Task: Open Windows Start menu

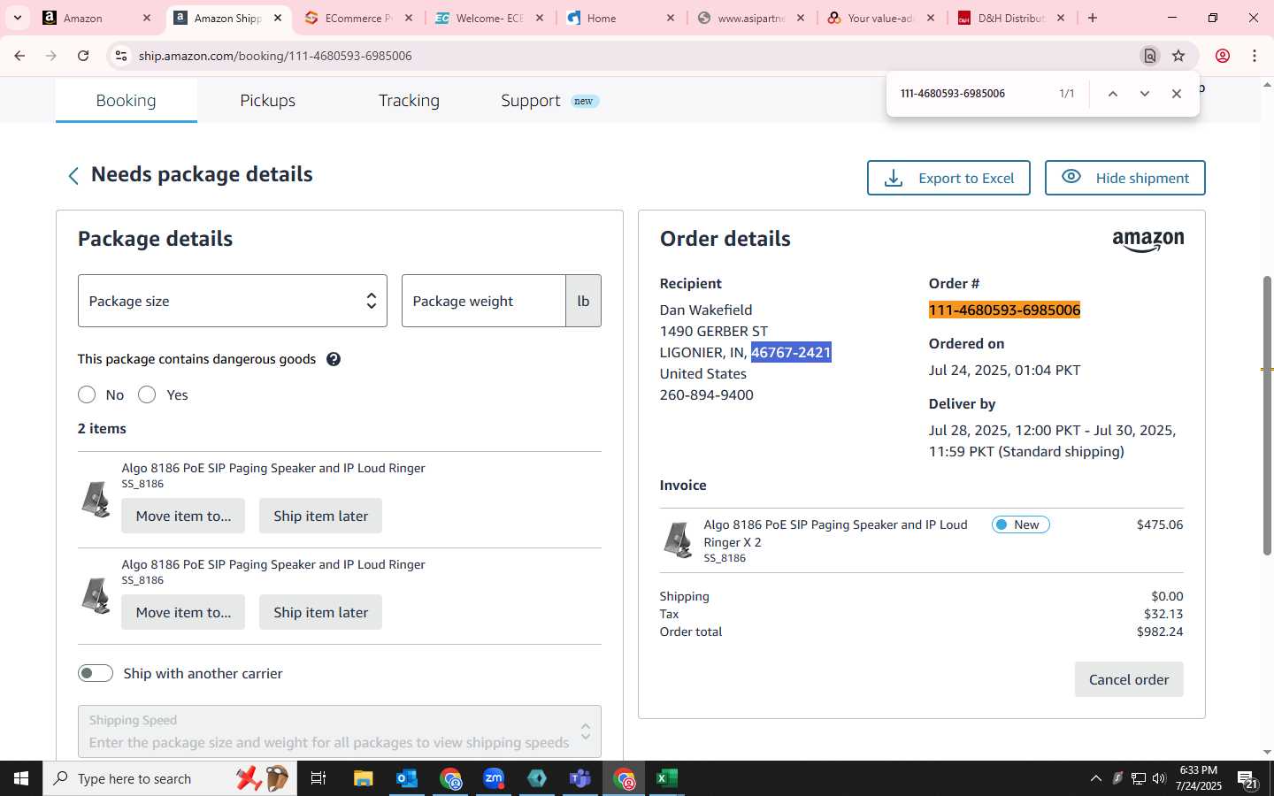Action: tap(21, 778)
